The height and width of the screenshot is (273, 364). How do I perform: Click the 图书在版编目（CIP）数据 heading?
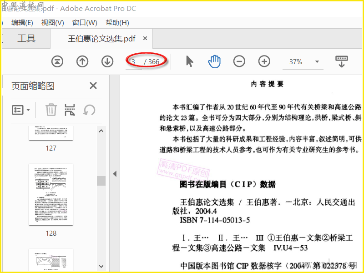click(227, 184)
